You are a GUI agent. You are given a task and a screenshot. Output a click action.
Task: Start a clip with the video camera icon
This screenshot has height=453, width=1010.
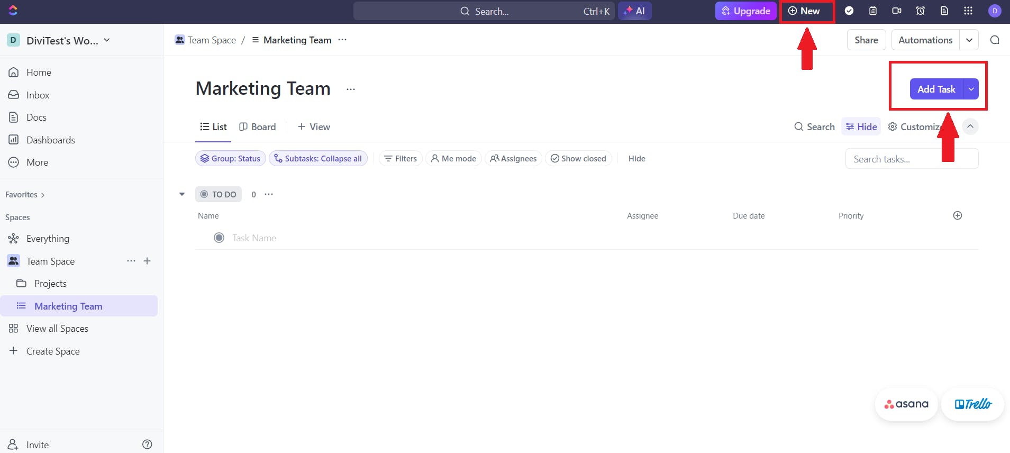[897, 11]
